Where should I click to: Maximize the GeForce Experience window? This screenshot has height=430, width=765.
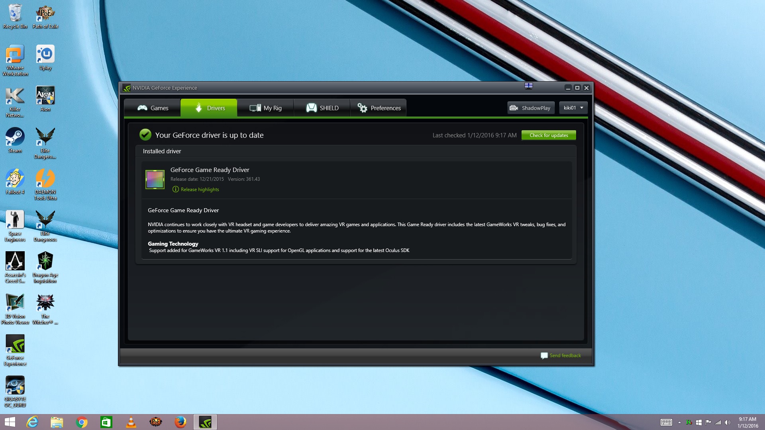click(577, 88)
